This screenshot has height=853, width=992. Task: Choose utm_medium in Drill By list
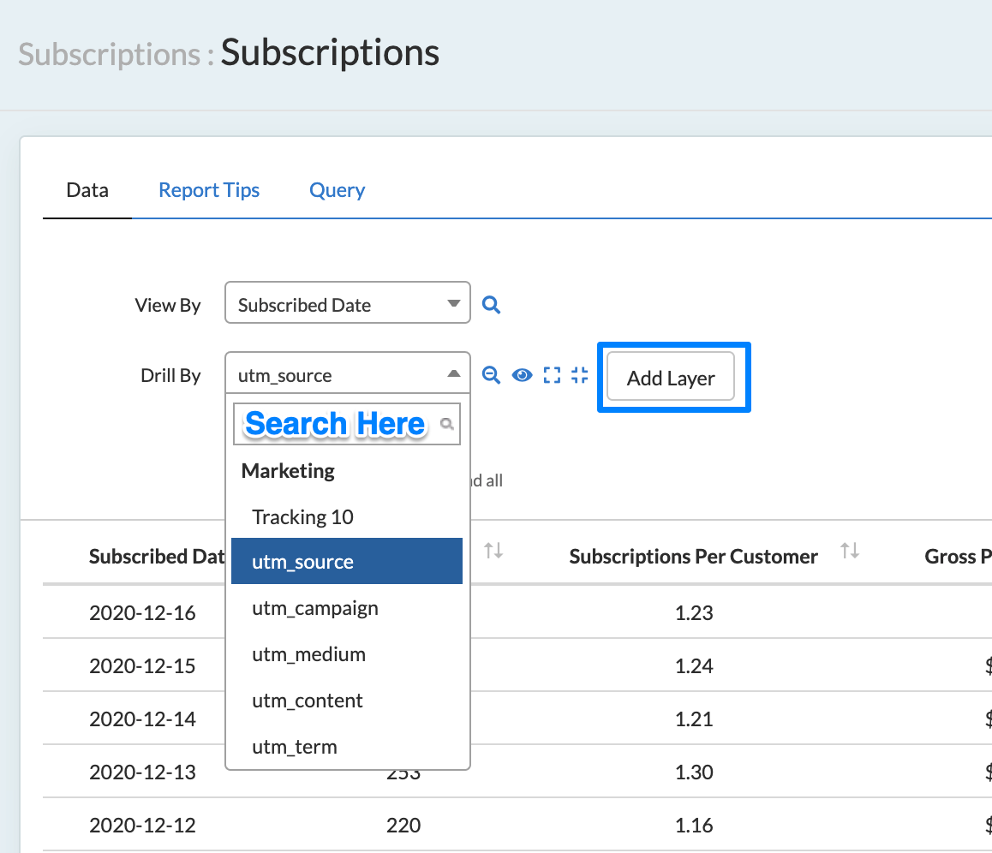click(308, 654)
